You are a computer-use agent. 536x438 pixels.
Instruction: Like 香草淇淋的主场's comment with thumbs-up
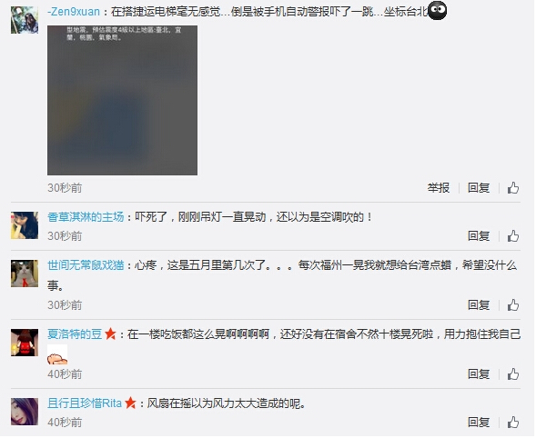coord(513,236)
